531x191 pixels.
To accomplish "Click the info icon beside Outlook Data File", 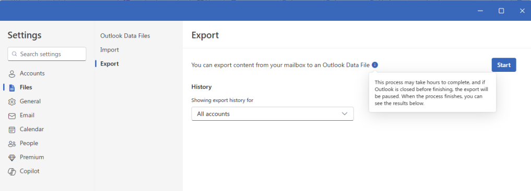I will 374,65.
